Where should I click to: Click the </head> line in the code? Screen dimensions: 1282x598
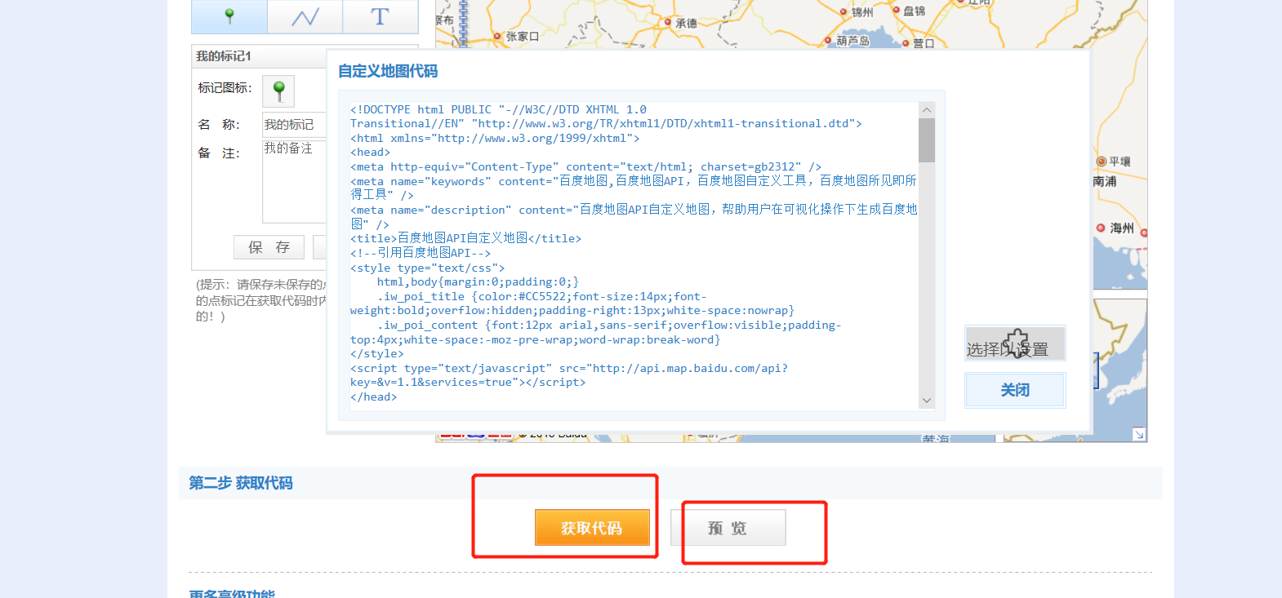pyautogui.click(x=373, y=396)
